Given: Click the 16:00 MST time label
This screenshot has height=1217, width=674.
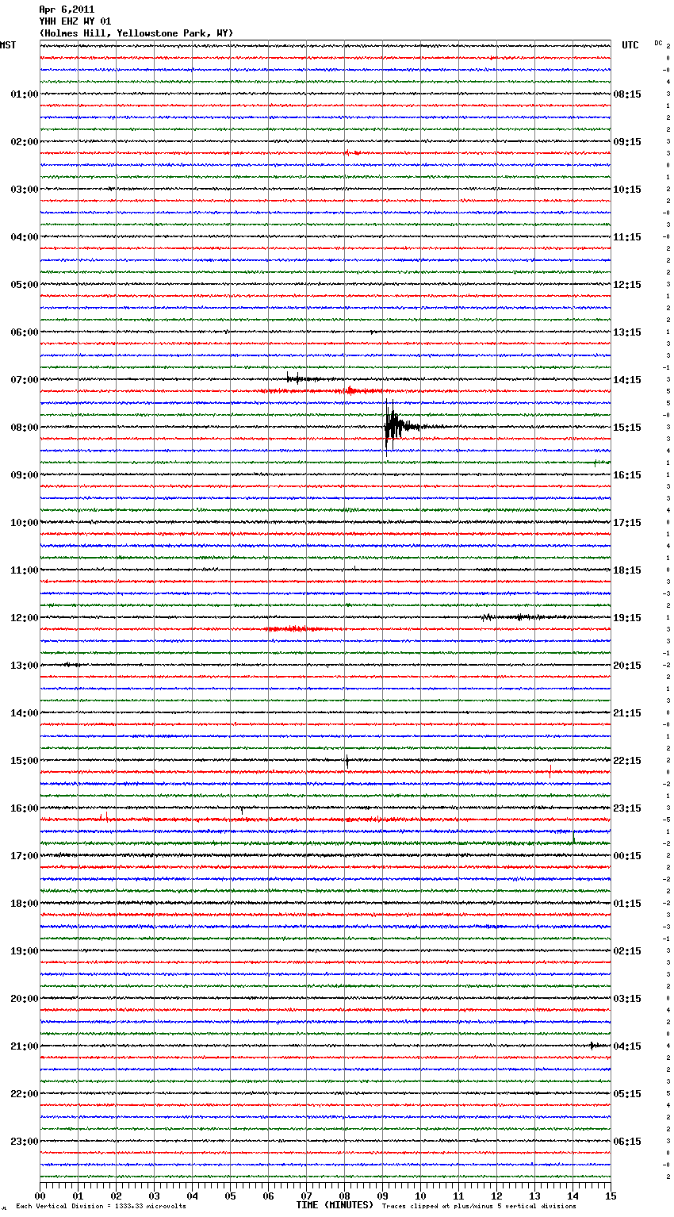Looking at the screenshot, I should pyautogui.click(x=25, y=808).
